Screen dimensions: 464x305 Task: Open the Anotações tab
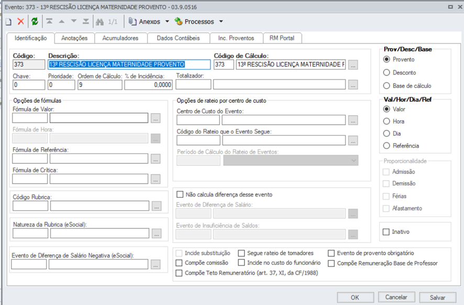(74, 38)
